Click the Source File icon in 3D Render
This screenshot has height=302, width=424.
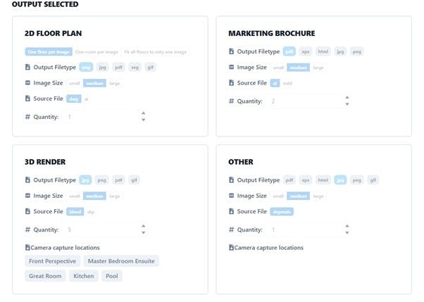point(27,211)
